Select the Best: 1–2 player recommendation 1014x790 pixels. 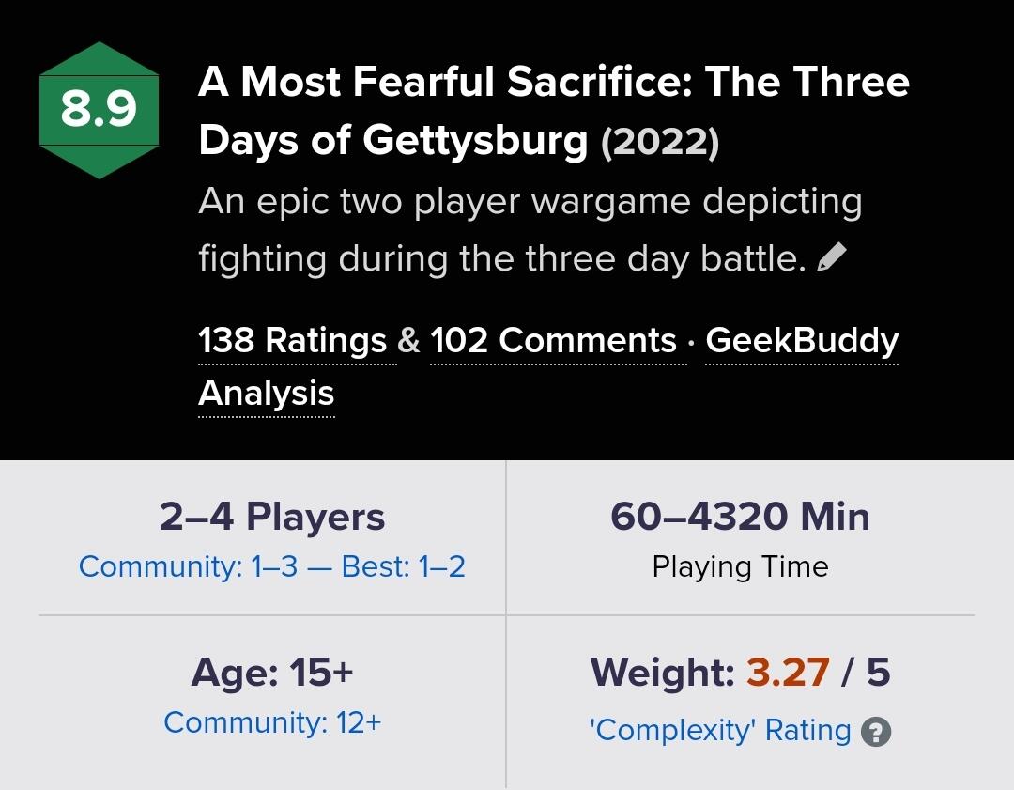click(x=404, y=566)
